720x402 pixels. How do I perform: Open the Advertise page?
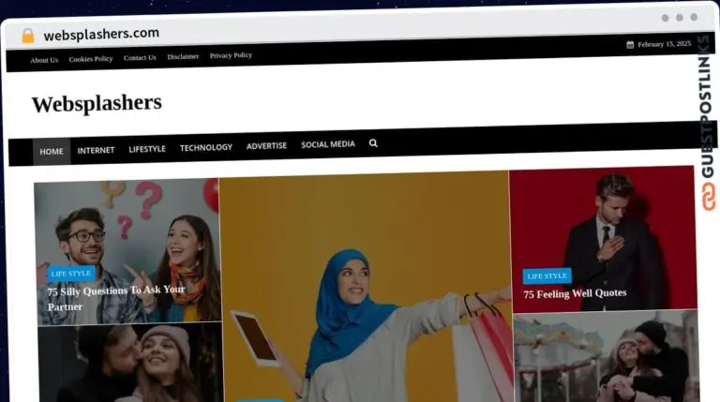click(266, 146)
